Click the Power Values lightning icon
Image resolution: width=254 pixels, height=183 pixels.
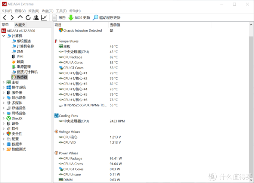(x=56, y=153)
